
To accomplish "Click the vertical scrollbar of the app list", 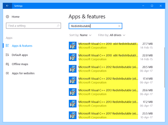I will (x=164, y=68).
